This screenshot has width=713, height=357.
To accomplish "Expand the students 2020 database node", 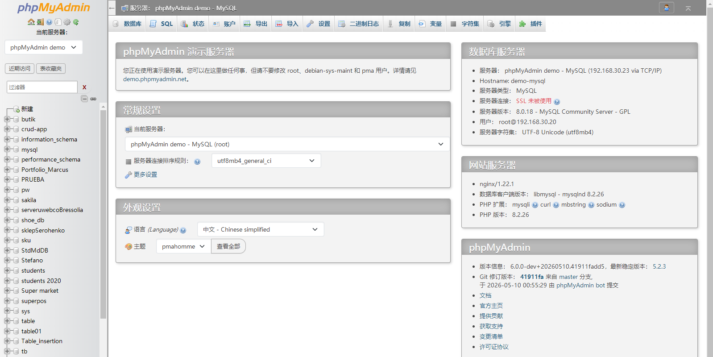I will pos(7,281).
